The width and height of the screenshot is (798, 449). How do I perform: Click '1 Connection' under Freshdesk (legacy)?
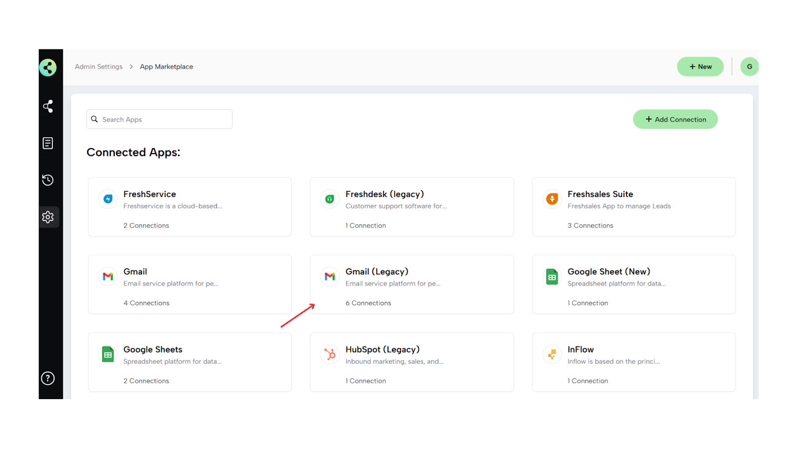[366, 225]
